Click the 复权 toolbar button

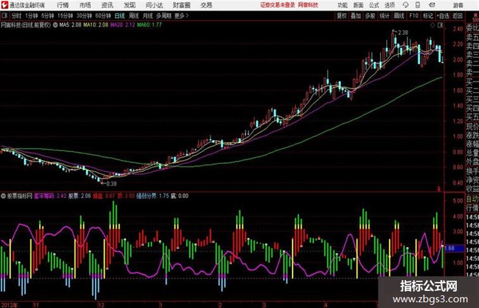(342, 16)
